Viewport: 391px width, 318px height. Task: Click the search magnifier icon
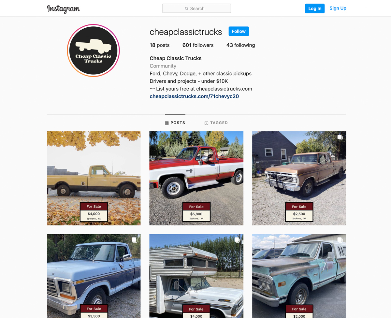pyautogui.click(x=187, y=8)
